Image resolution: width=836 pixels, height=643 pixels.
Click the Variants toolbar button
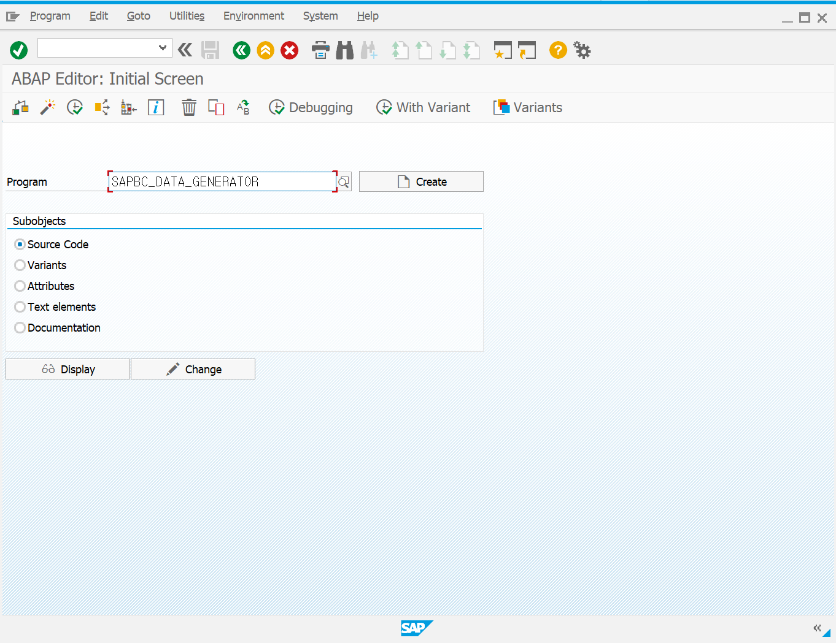[x=528, y=108]
